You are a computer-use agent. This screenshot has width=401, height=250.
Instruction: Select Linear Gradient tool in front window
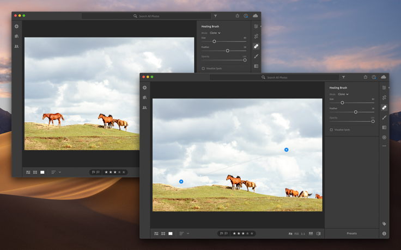click(384, 127)
